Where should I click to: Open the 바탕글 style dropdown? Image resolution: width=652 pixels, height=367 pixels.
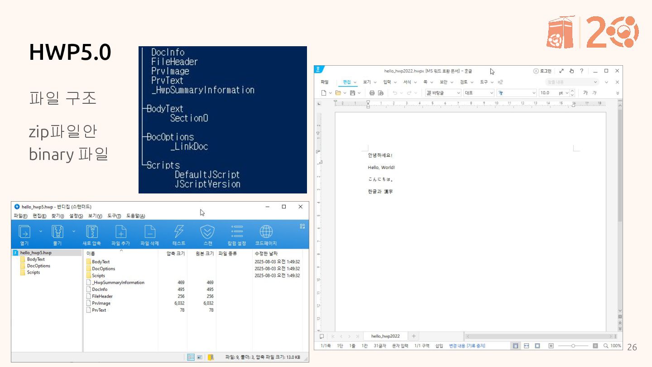(443, 93)
